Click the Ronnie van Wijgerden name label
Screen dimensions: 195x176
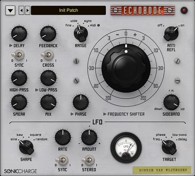(162, 170)
